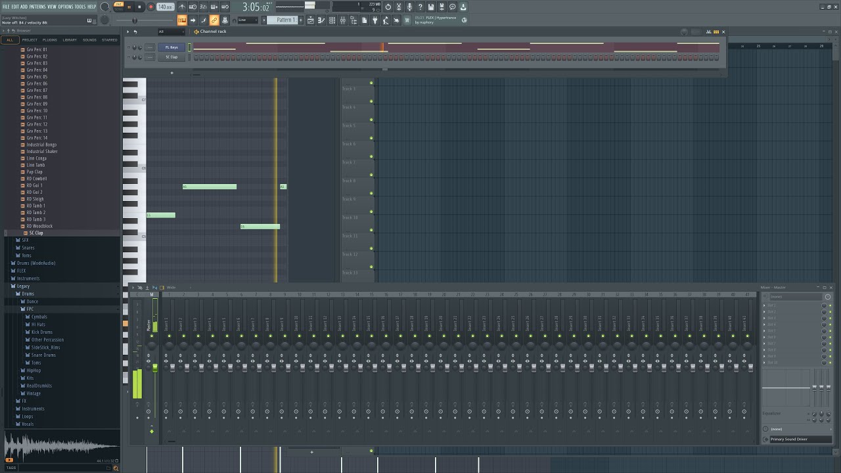The image size is (841, 473).
Task: Select the RD Woodblock sample
Action: coord(39,226)
